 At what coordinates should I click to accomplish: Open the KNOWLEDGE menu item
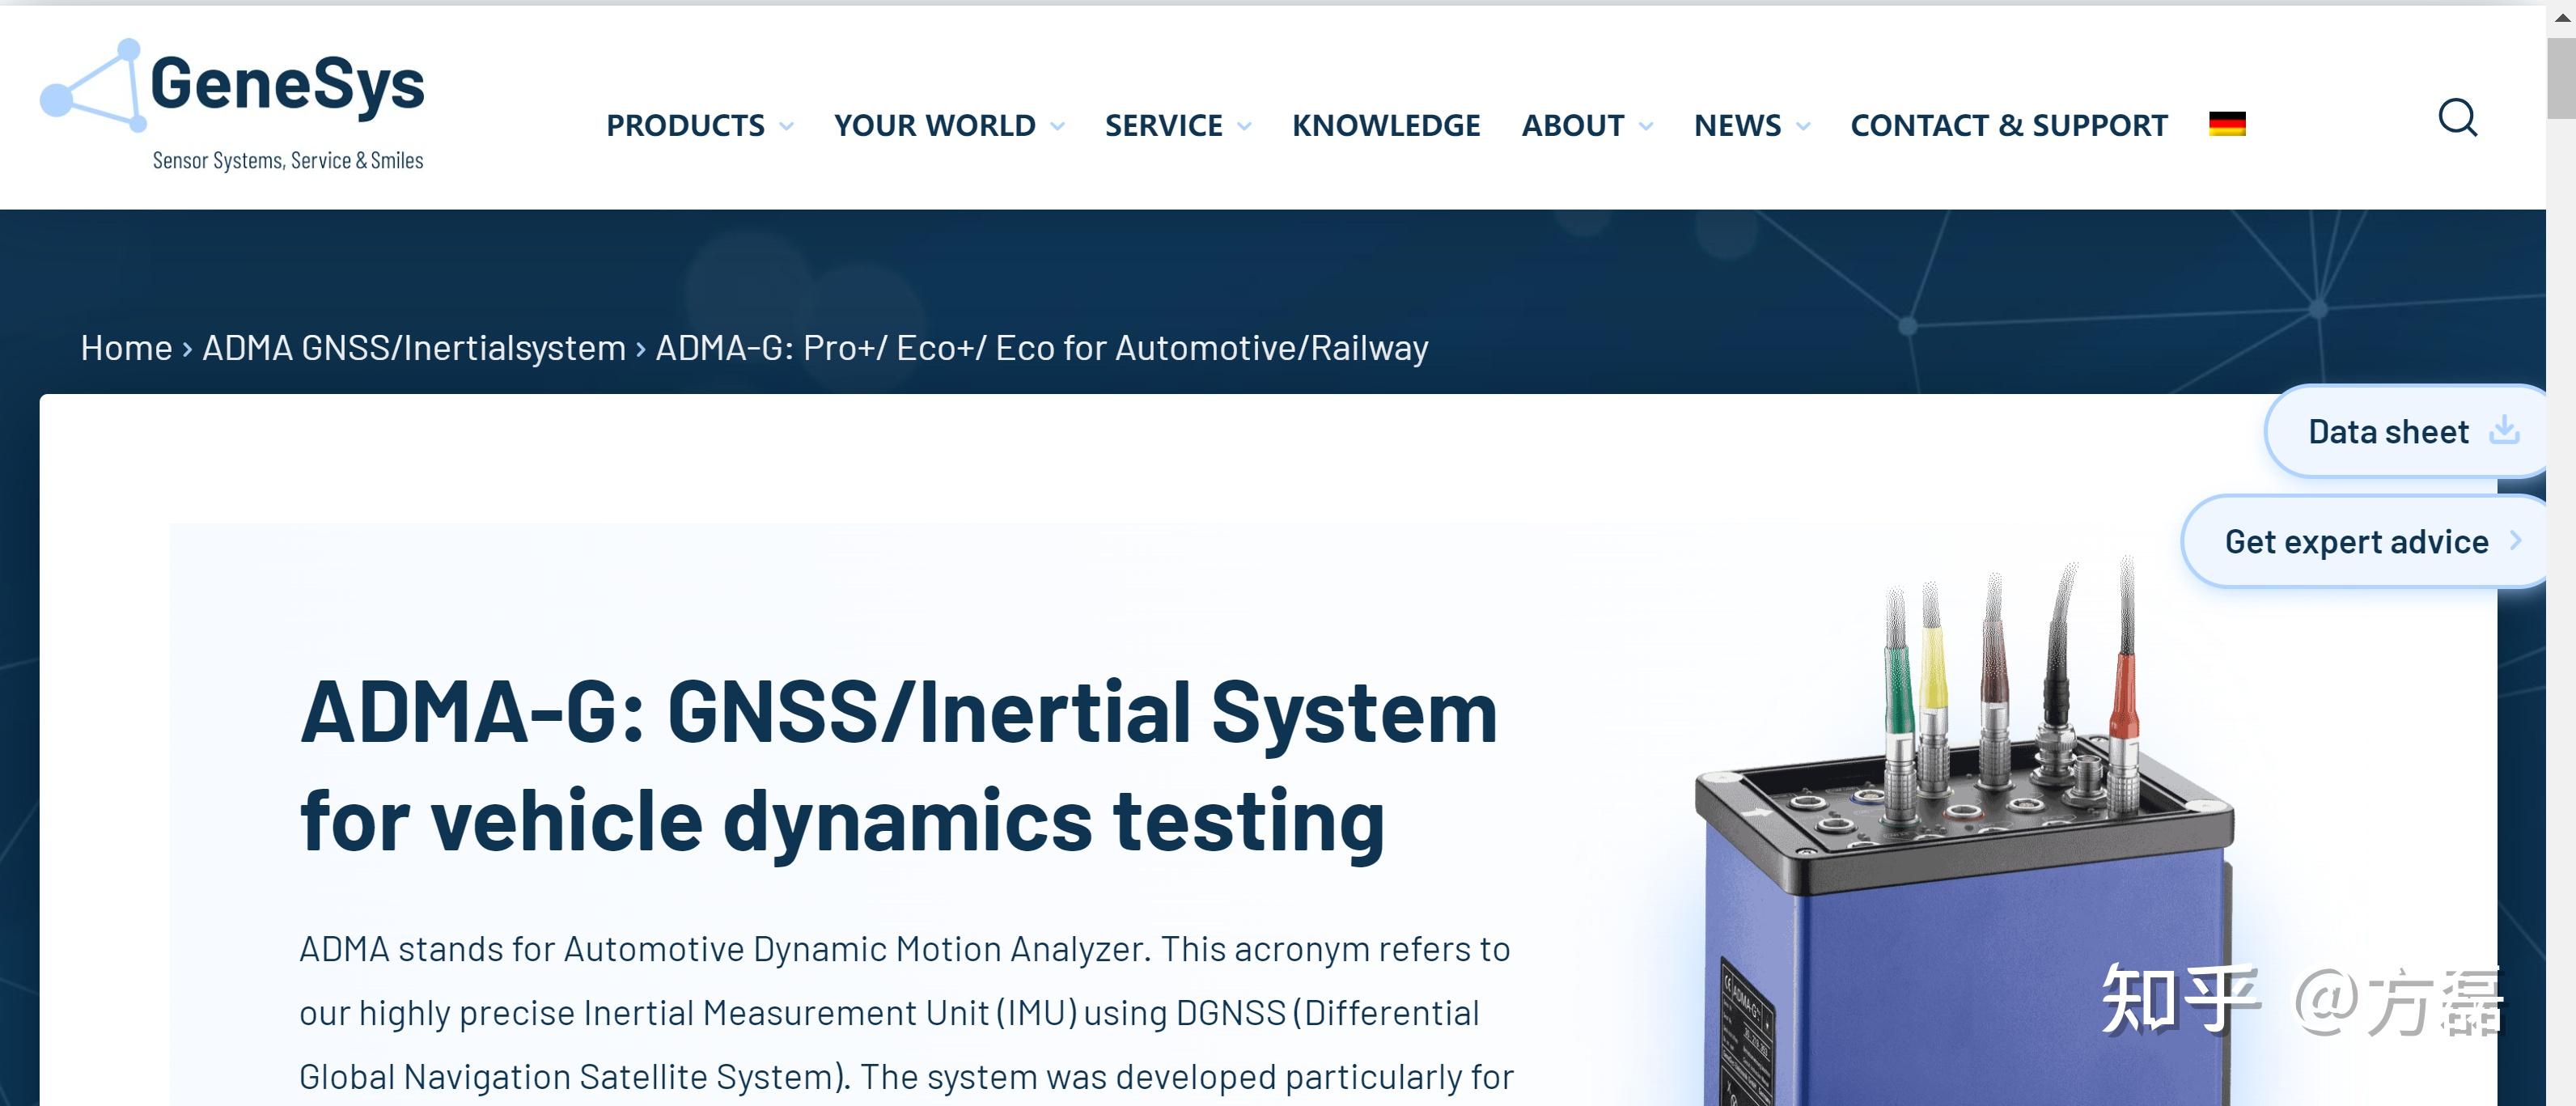[1385, 125]
